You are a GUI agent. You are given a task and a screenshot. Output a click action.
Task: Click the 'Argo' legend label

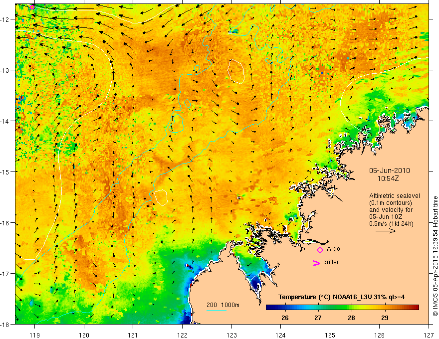[333, 249]
